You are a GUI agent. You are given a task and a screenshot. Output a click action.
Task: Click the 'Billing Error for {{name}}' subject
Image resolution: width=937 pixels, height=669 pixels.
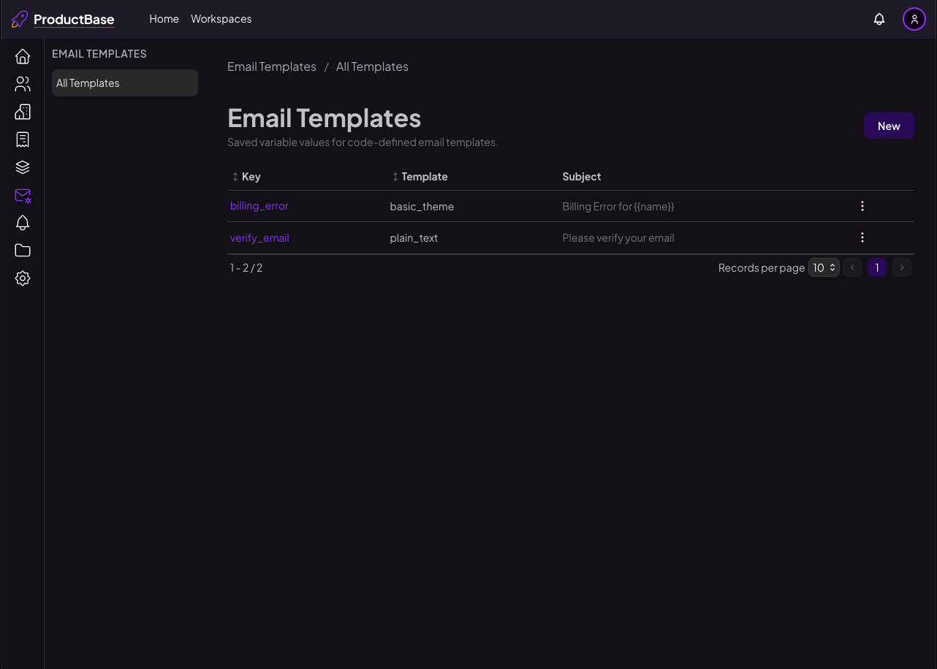618,207
